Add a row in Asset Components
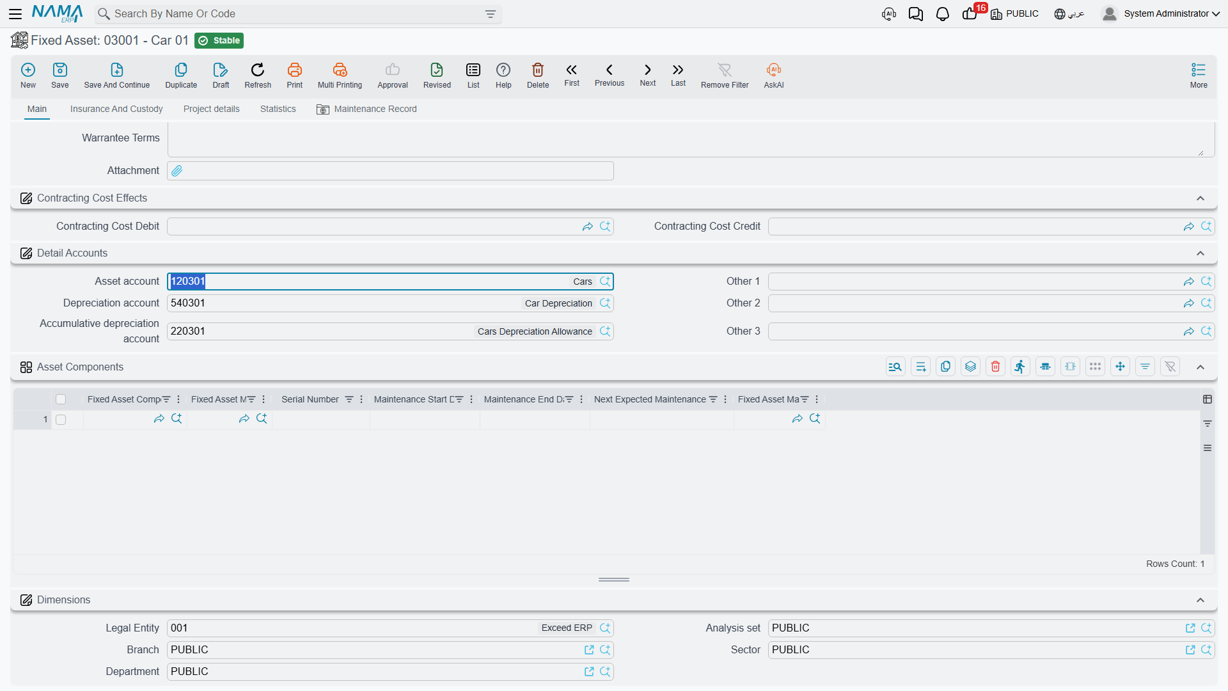The image size is (1228, 691). click(920, 367)
